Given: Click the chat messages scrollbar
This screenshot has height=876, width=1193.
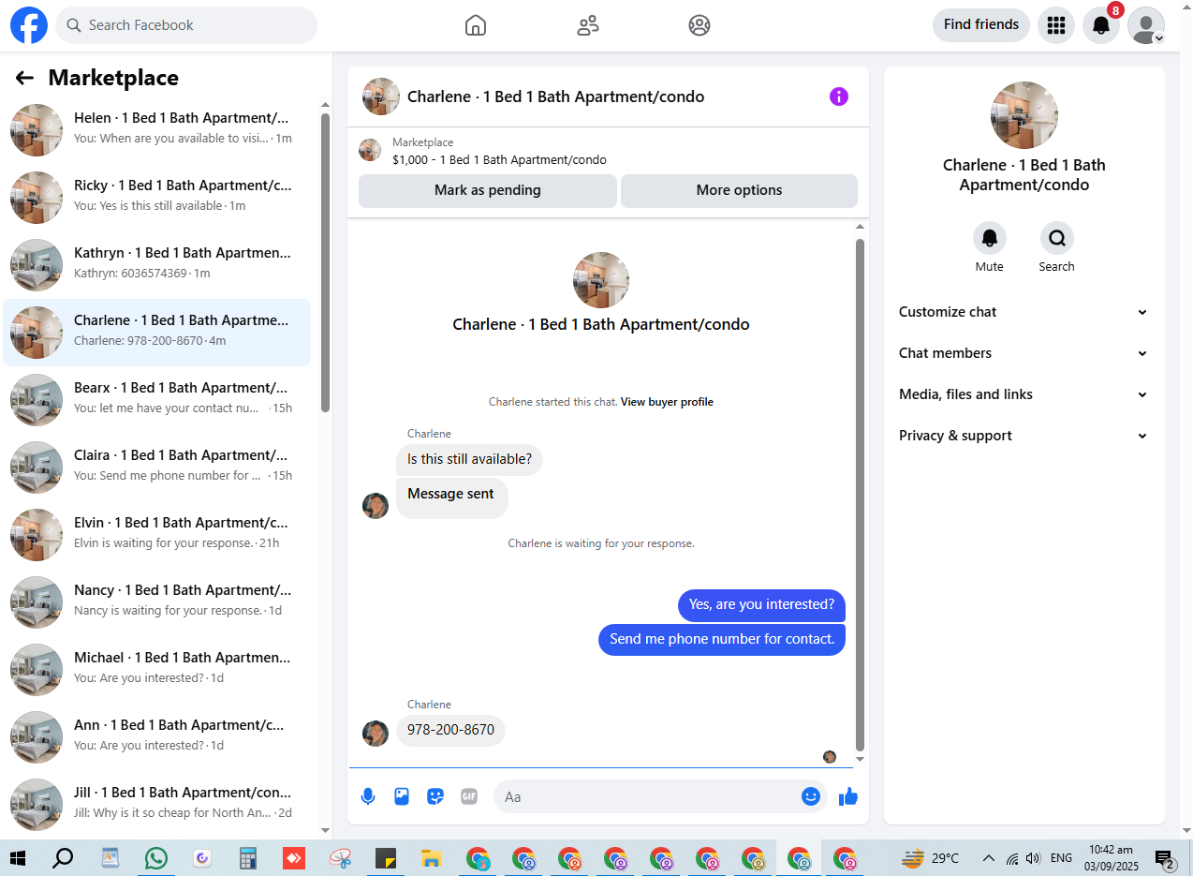Looking at the screenshot, I should (860, 495).
